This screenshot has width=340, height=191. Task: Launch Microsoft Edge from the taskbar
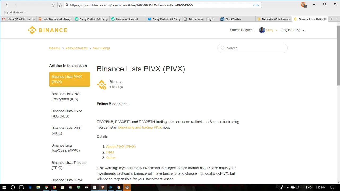coord(30,187)
